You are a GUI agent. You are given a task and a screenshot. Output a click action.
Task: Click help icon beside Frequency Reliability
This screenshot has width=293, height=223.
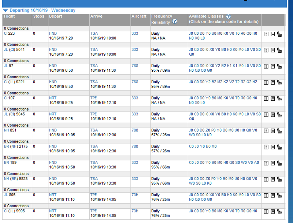175,21
